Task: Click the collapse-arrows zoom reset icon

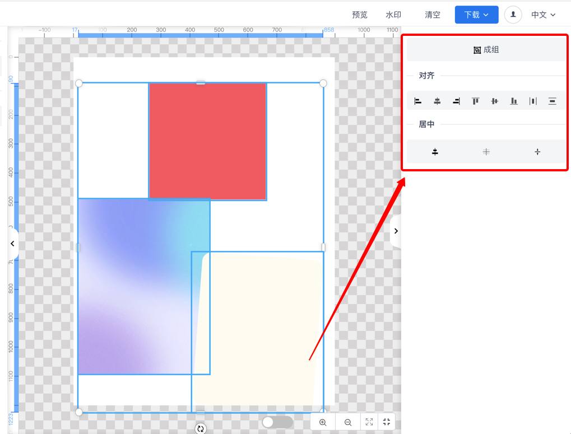Action: 387,422
